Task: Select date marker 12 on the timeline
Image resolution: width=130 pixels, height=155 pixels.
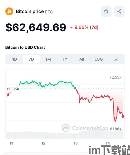Action: point(43,143)
